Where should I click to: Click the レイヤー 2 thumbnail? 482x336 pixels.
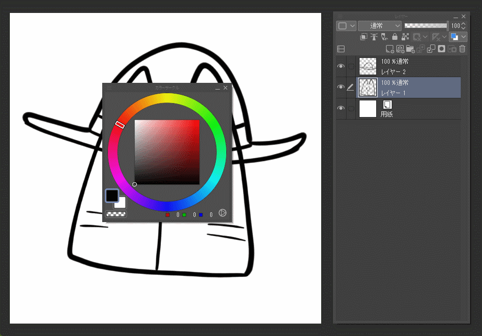(368, 66)
